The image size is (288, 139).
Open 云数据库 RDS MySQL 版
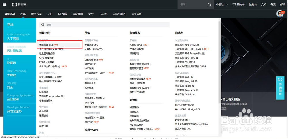pos(187,45)
